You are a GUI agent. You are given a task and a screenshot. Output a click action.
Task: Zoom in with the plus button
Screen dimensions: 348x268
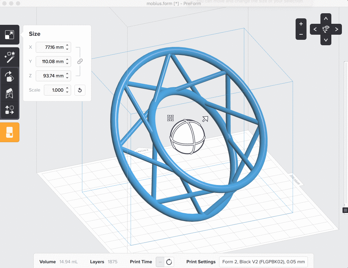pos(301,24)
